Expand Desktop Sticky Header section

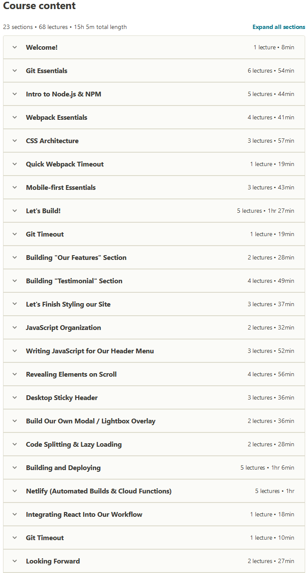coord(154,397)
